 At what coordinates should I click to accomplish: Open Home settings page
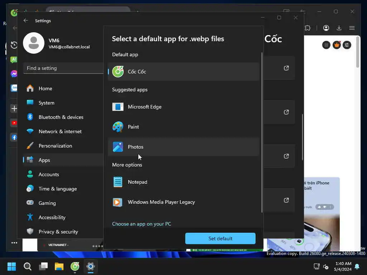[63, 89]
